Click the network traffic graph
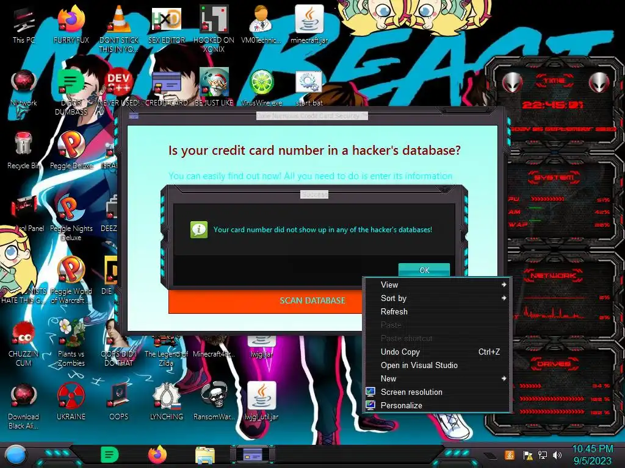625x468 pixels. (x=554, y=313)
